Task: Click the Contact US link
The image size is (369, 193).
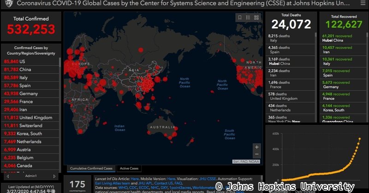Action: [163, 183]
